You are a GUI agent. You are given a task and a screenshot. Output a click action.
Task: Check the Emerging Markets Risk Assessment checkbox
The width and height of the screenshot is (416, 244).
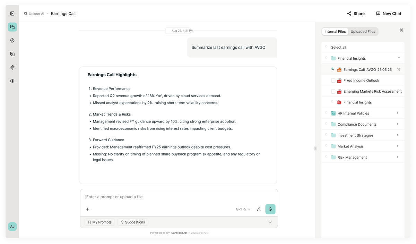[333, 92]
